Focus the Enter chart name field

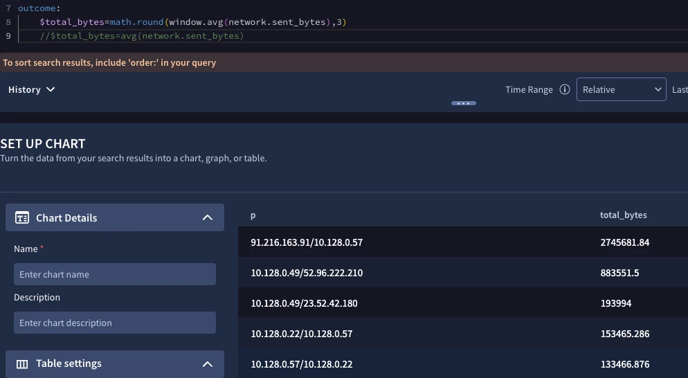[115, 274]
